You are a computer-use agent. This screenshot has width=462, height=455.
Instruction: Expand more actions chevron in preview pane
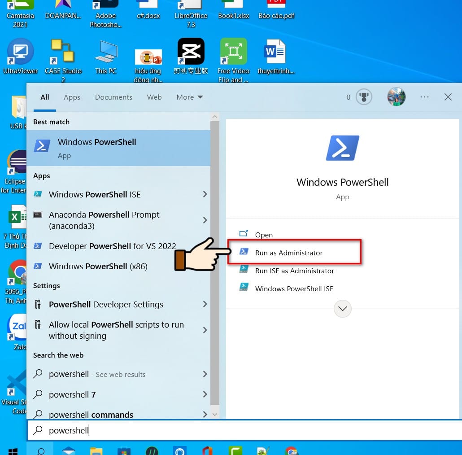pyautogui.click(x=342, y=309)
